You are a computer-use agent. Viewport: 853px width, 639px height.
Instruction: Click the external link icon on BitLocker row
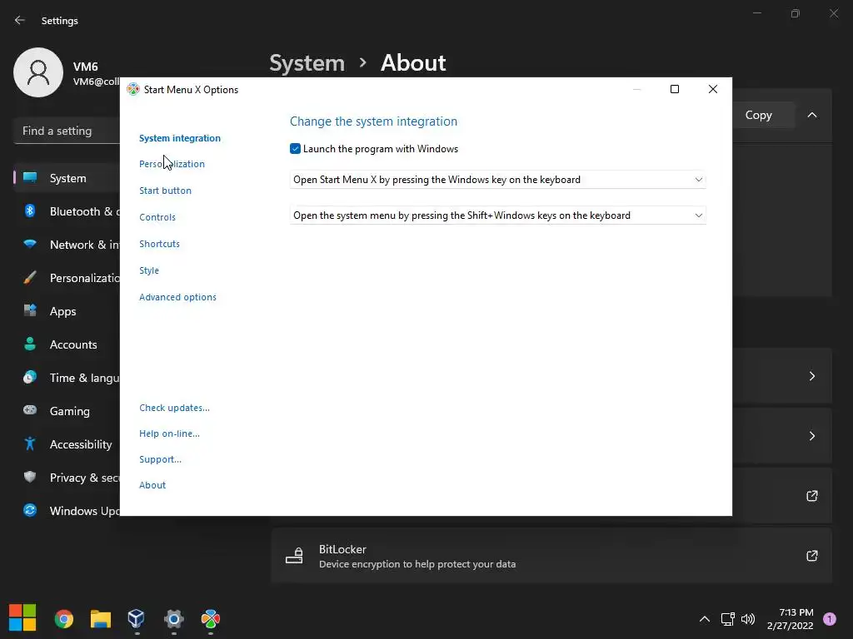(x=812, y=556)
